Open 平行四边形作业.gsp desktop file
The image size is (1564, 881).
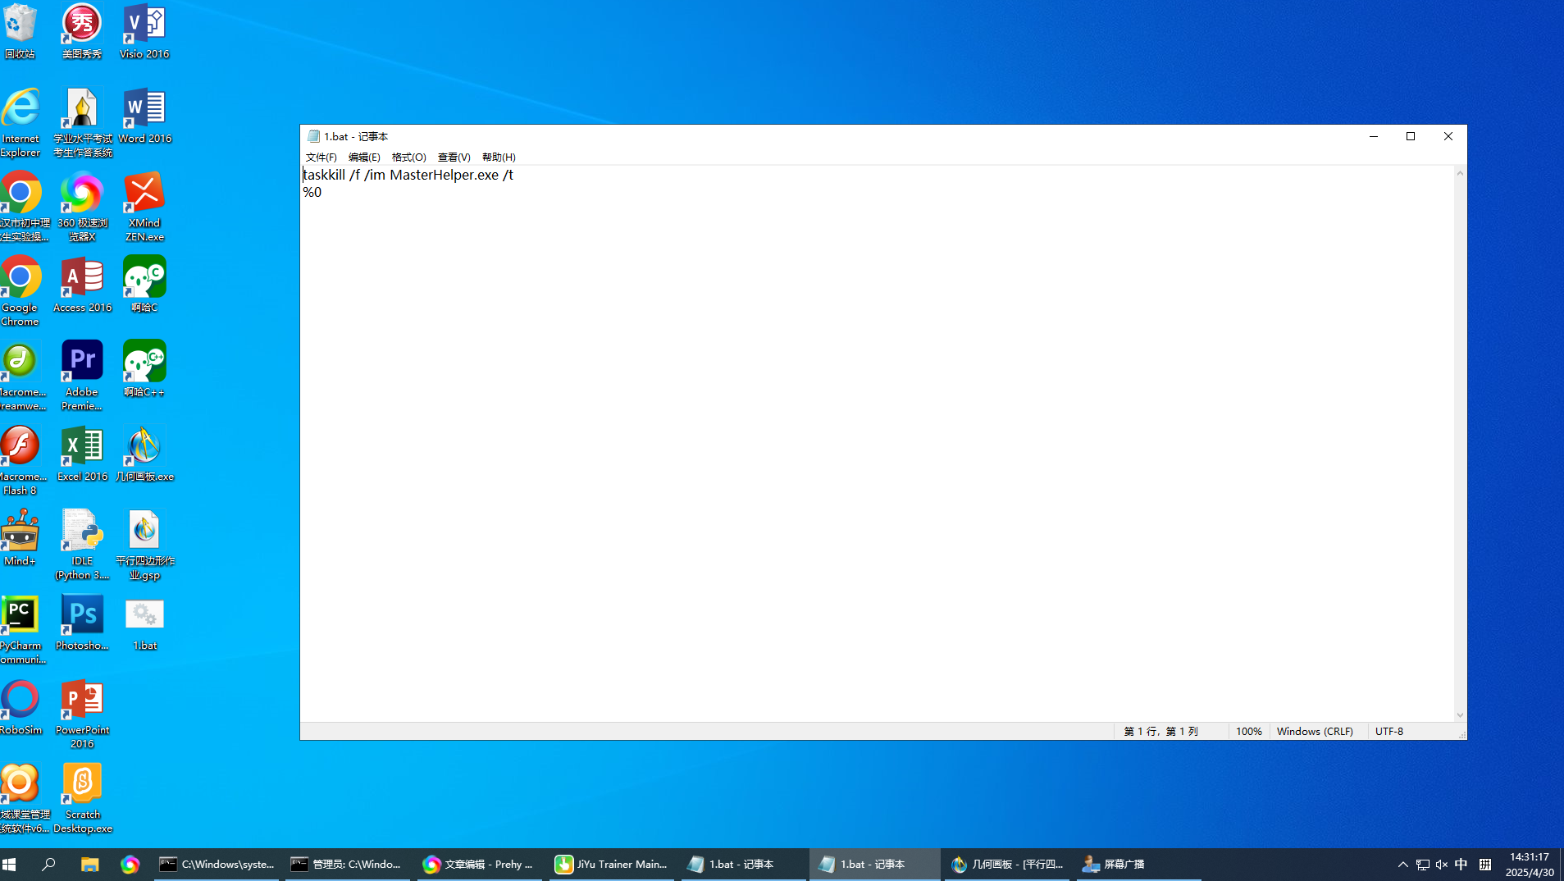click(x=144, y=545)
